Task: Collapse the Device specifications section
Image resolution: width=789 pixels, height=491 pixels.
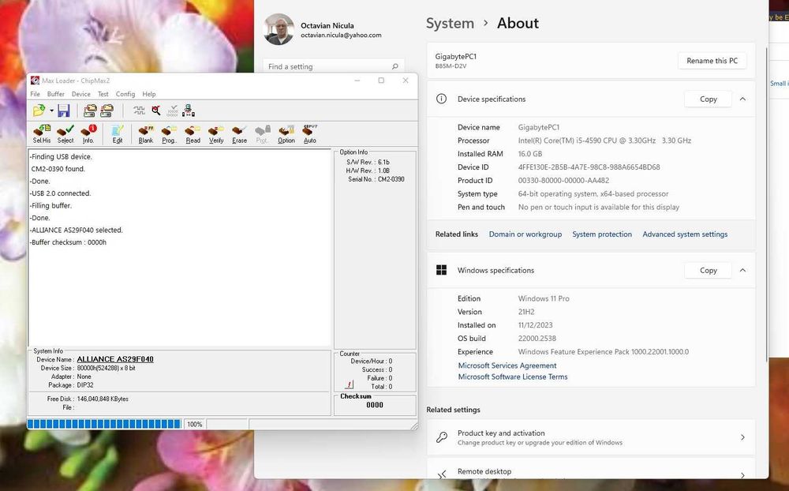Action: click(742, 99)
